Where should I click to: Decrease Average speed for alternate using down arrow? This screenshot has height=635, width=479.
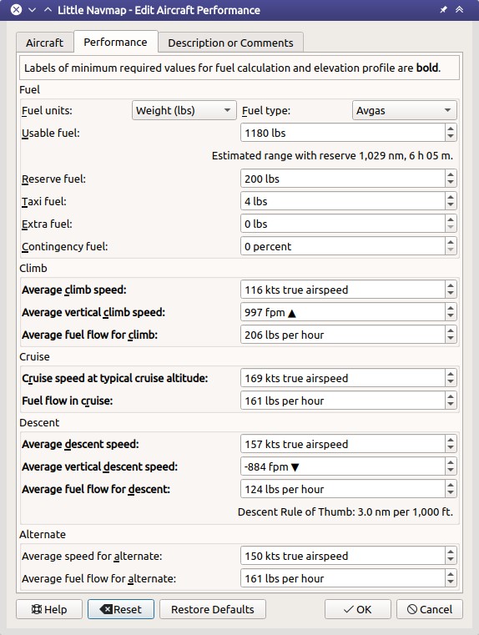point(451,561)
